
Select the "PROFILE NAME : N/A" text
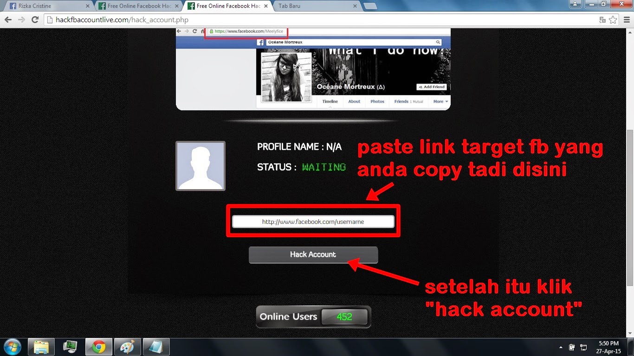[299, 147]
